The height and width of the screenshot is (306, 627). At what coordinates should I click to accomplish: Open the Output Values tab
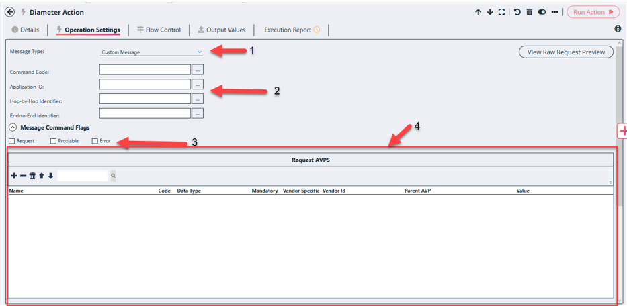tap(221, 30)
